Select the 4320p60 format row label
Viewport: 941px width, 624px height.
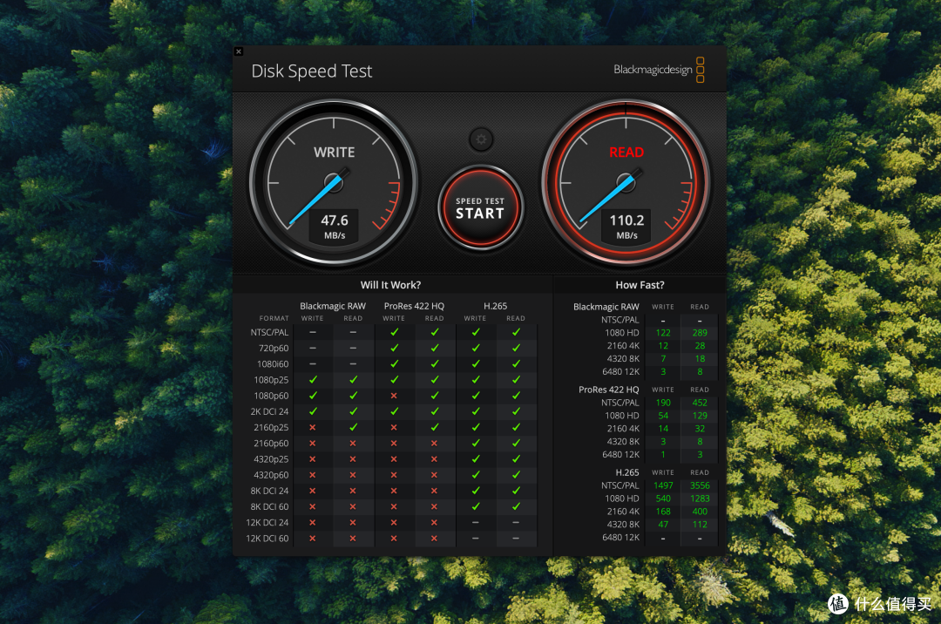[x=271, y=475]
